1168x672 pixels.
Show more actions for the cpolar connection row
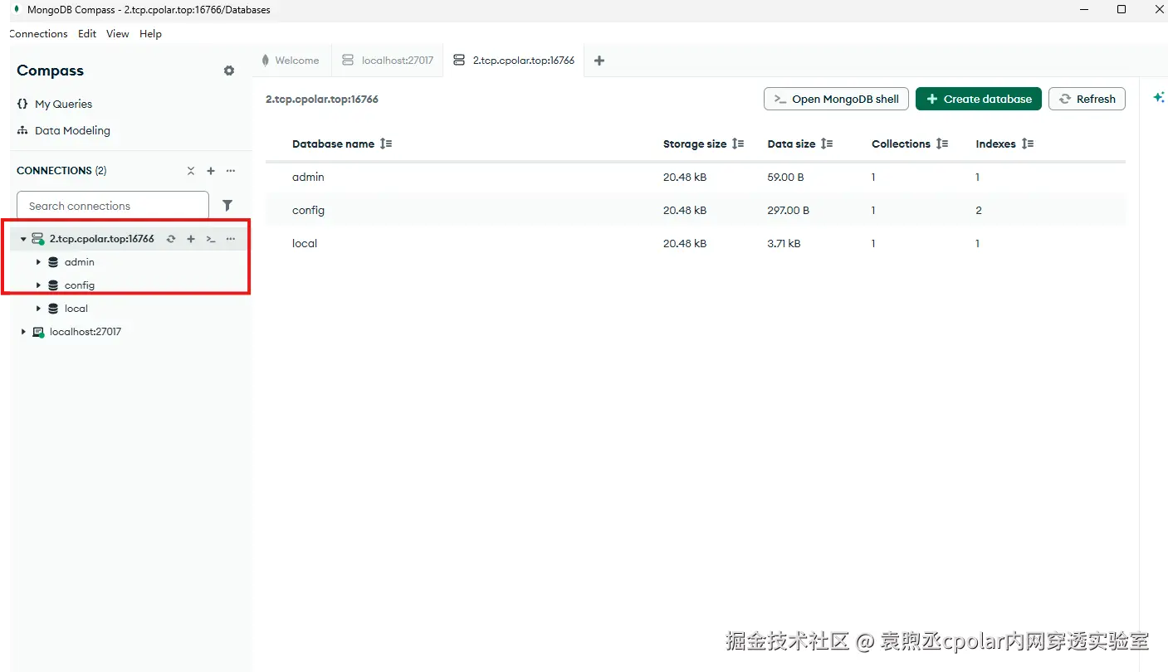coord(231,239)
